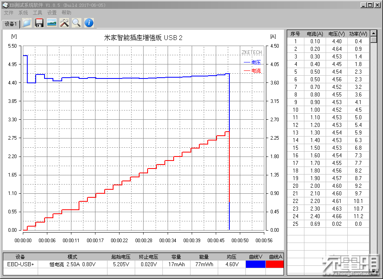Click the 模式 summary column header
Image resolution: width=383 pixels, height=279 pixels.
(72, 257)
